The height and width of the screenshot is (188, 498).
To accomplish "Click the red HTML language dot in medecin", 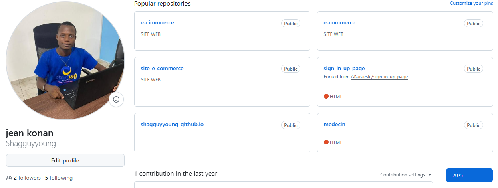I will [x=326, y=142].
